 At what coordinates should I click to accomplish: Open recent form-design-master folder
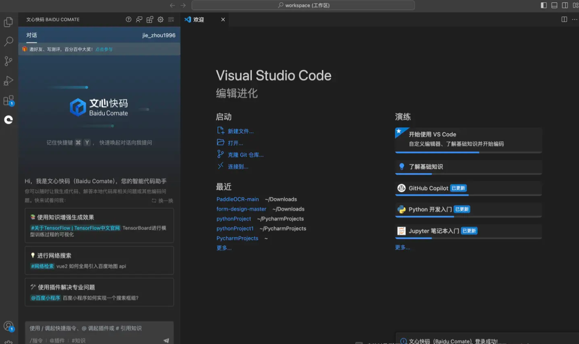pyautogui.click(x=241, y=209)
